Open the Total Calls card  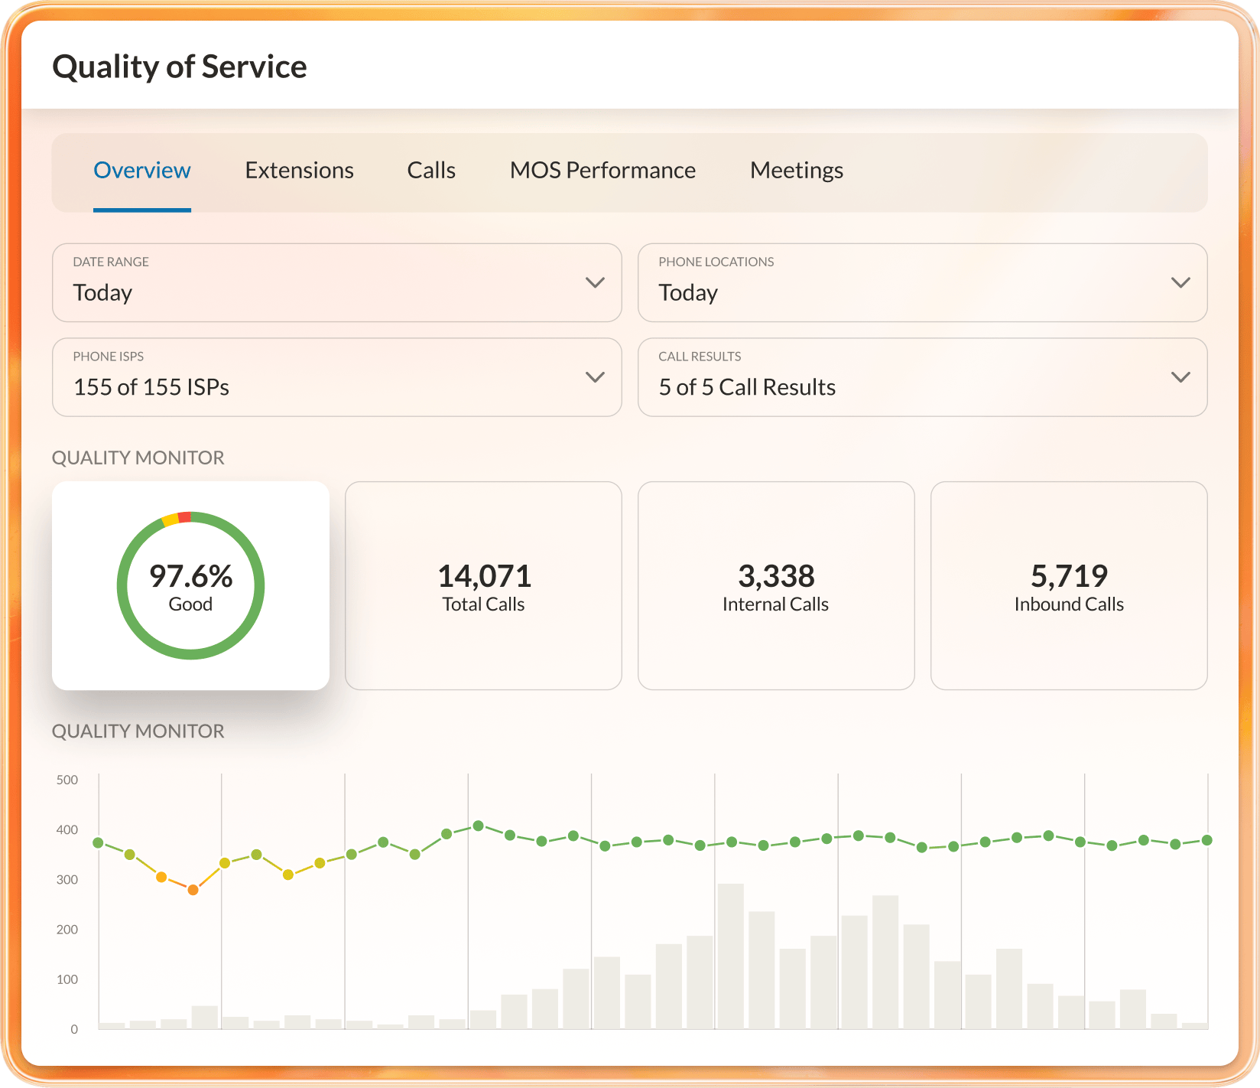point(482,585)
